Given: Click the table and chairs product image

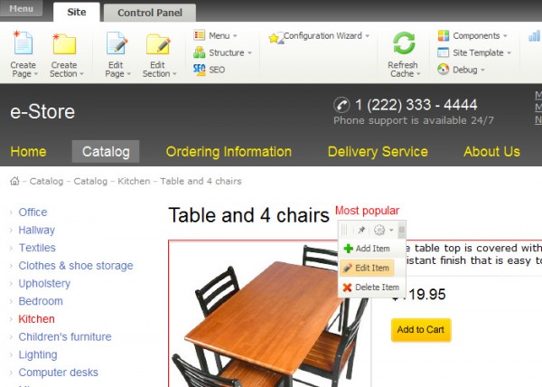Looking at the screenshot, I should click(269, 314).
